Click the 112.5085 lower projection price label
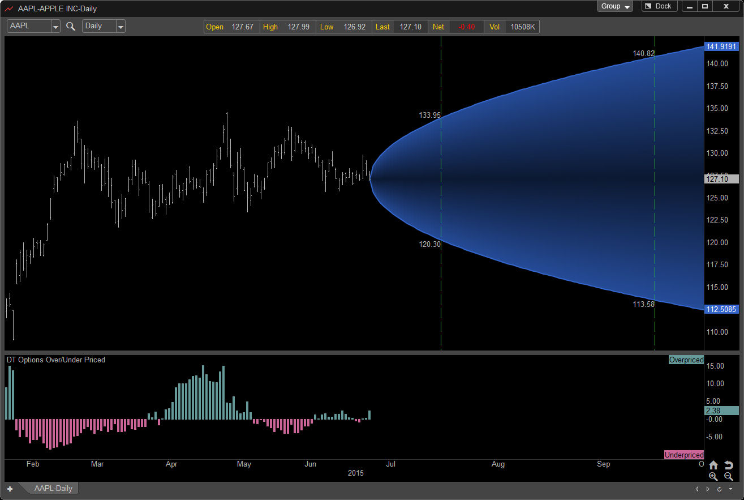Screen dimensions: 744x500 [721, 309]
